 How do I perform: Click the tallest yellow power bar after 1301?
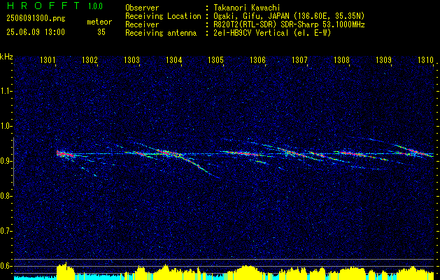click(66, 271)
